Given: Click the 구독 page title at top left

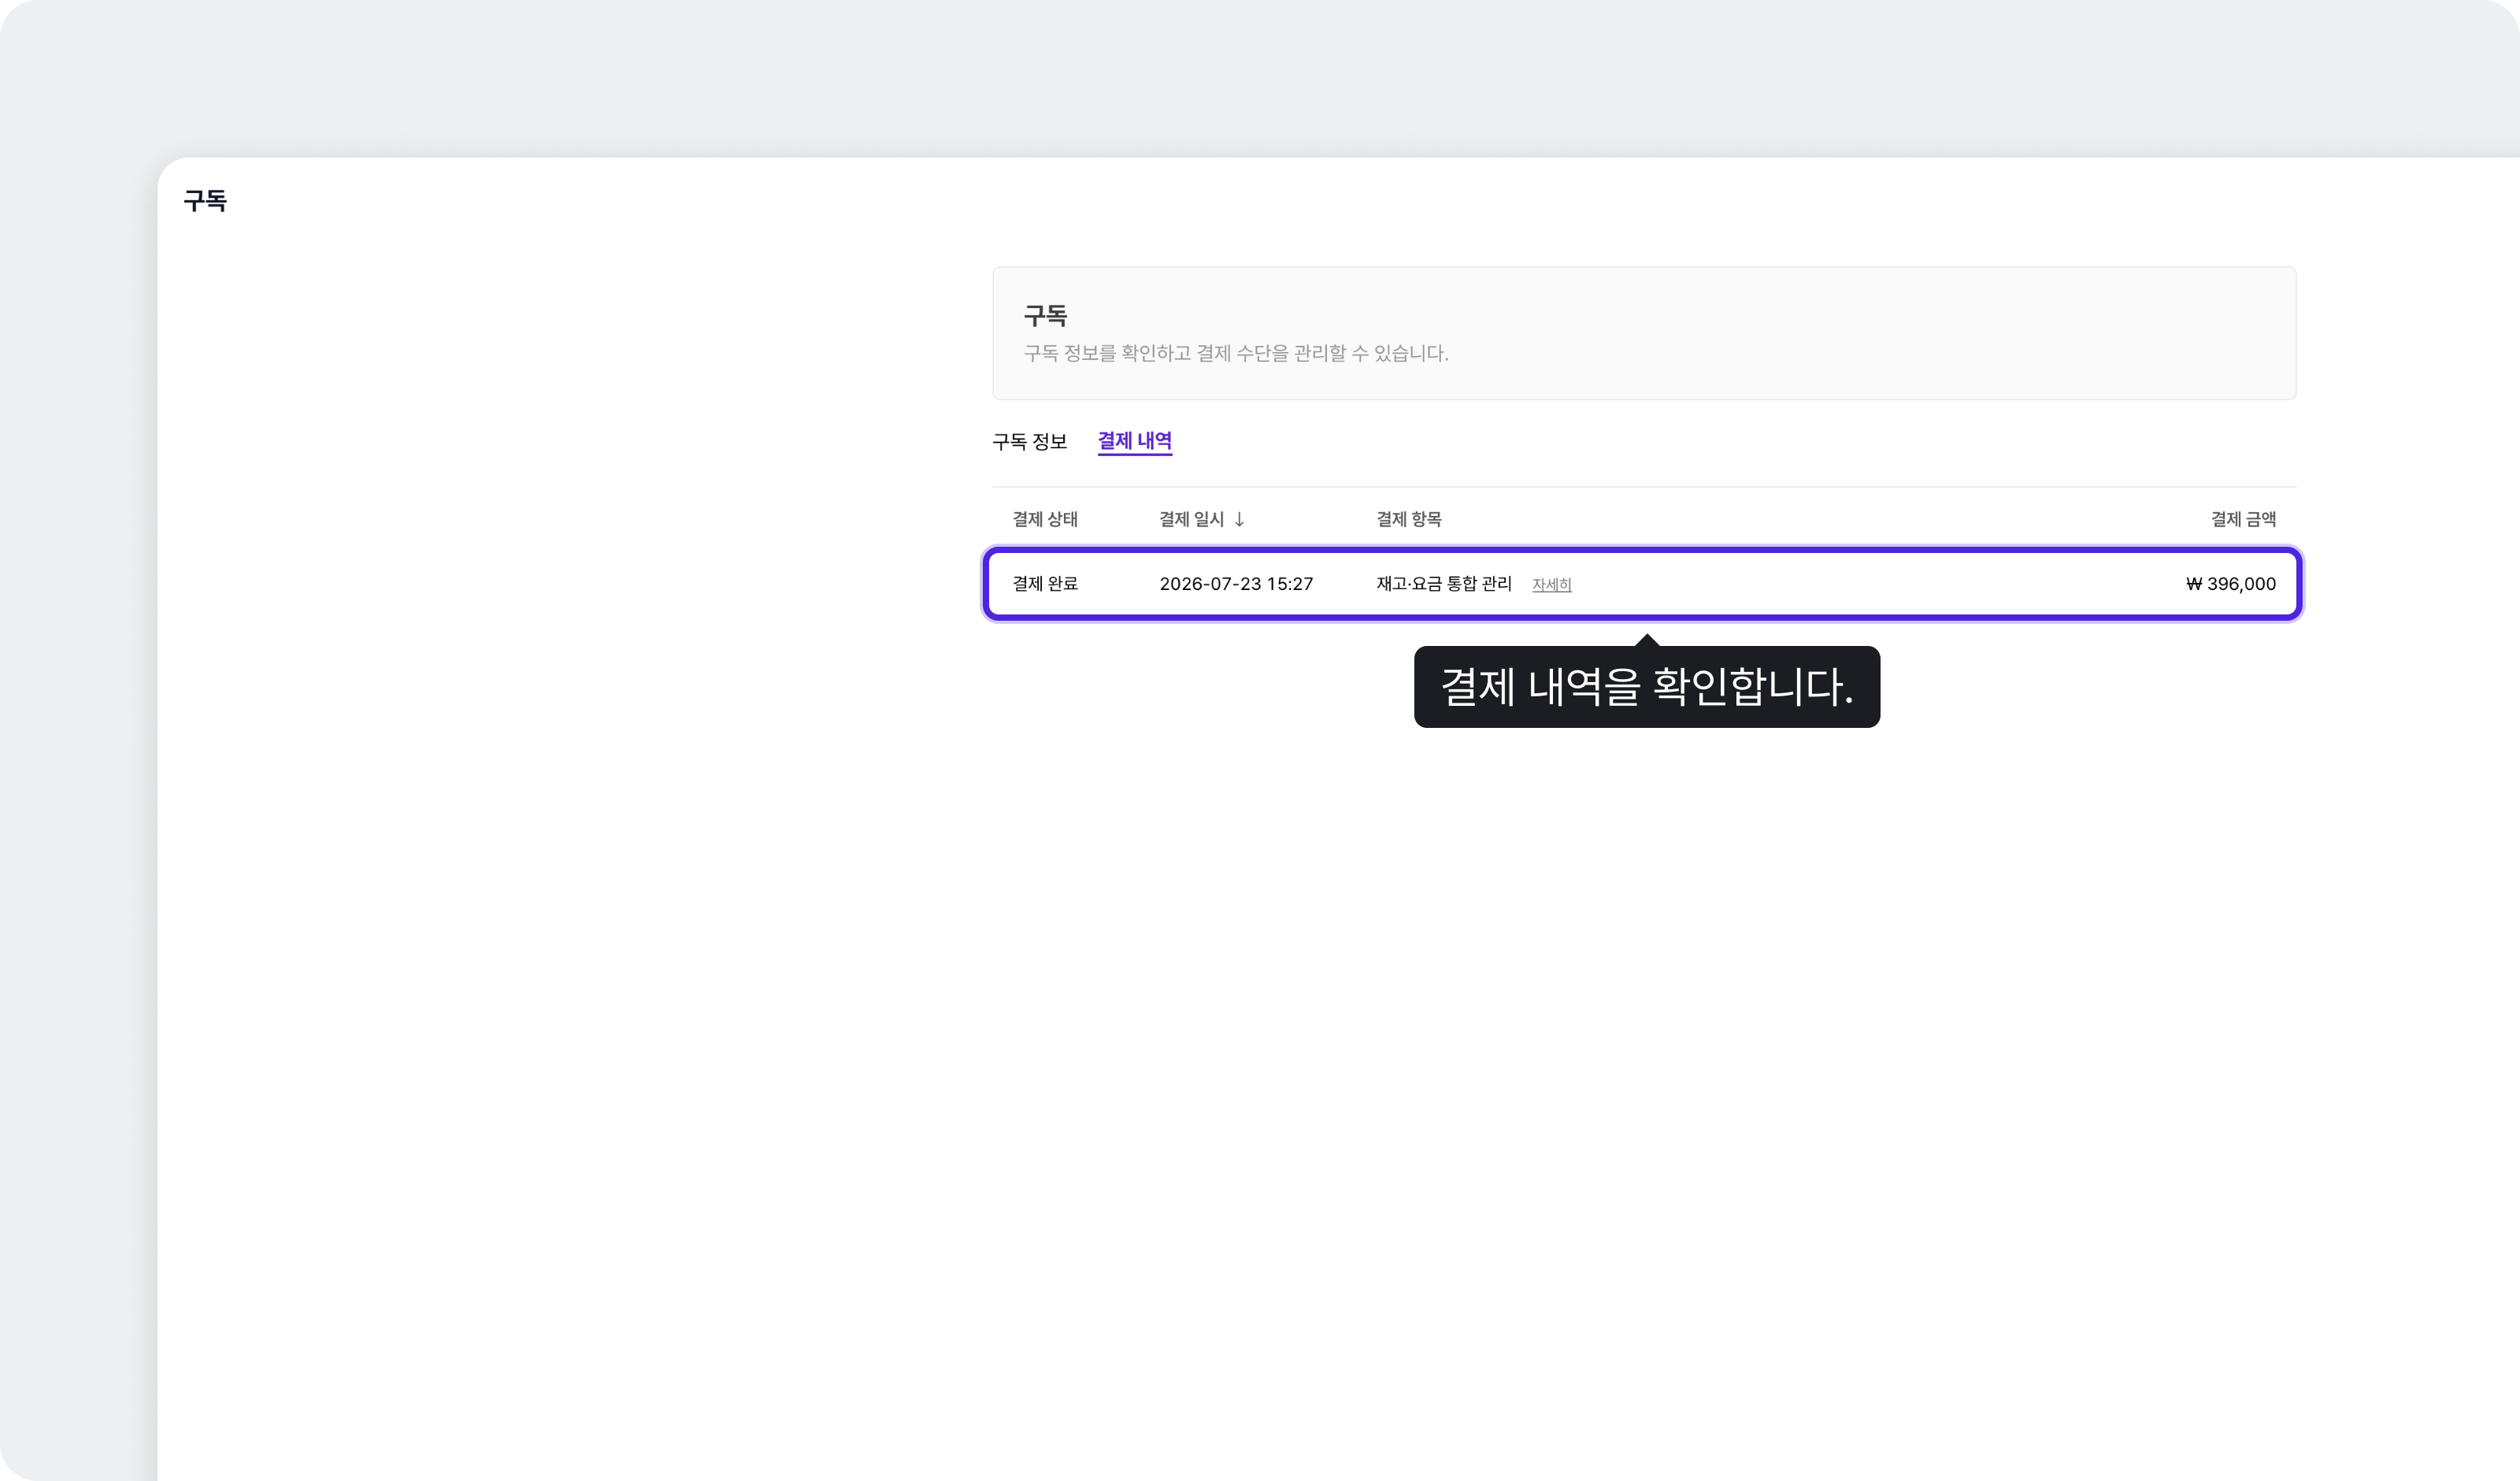Looking at the screenshot, I should click(205, 201).
